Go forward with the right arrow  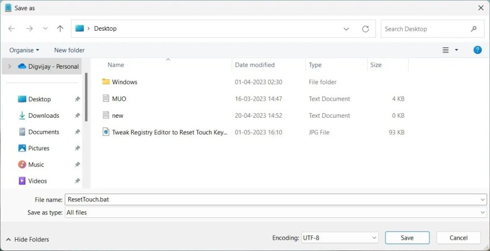tap(29, 28)
